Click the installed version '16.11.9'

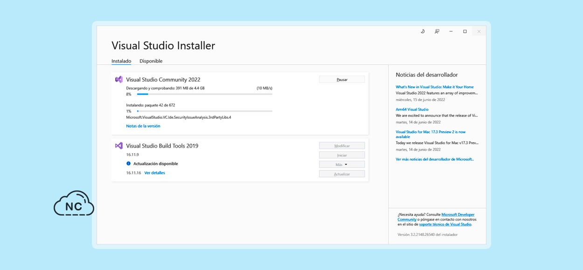point(133,155)
